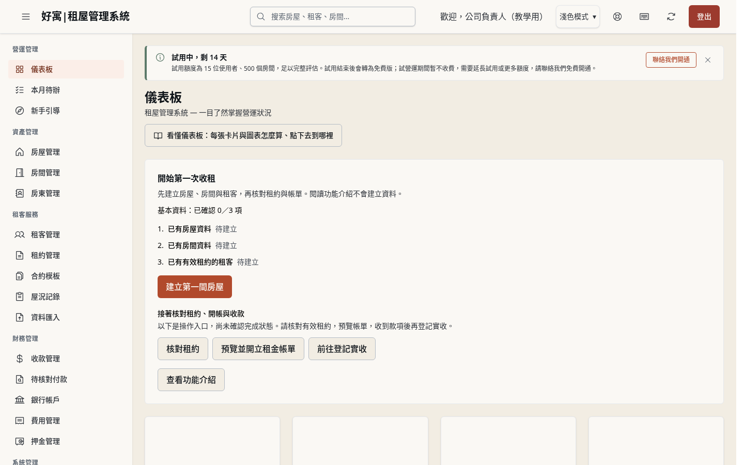Toggle the hamburger sidebar menu icon

click(26, 17)
